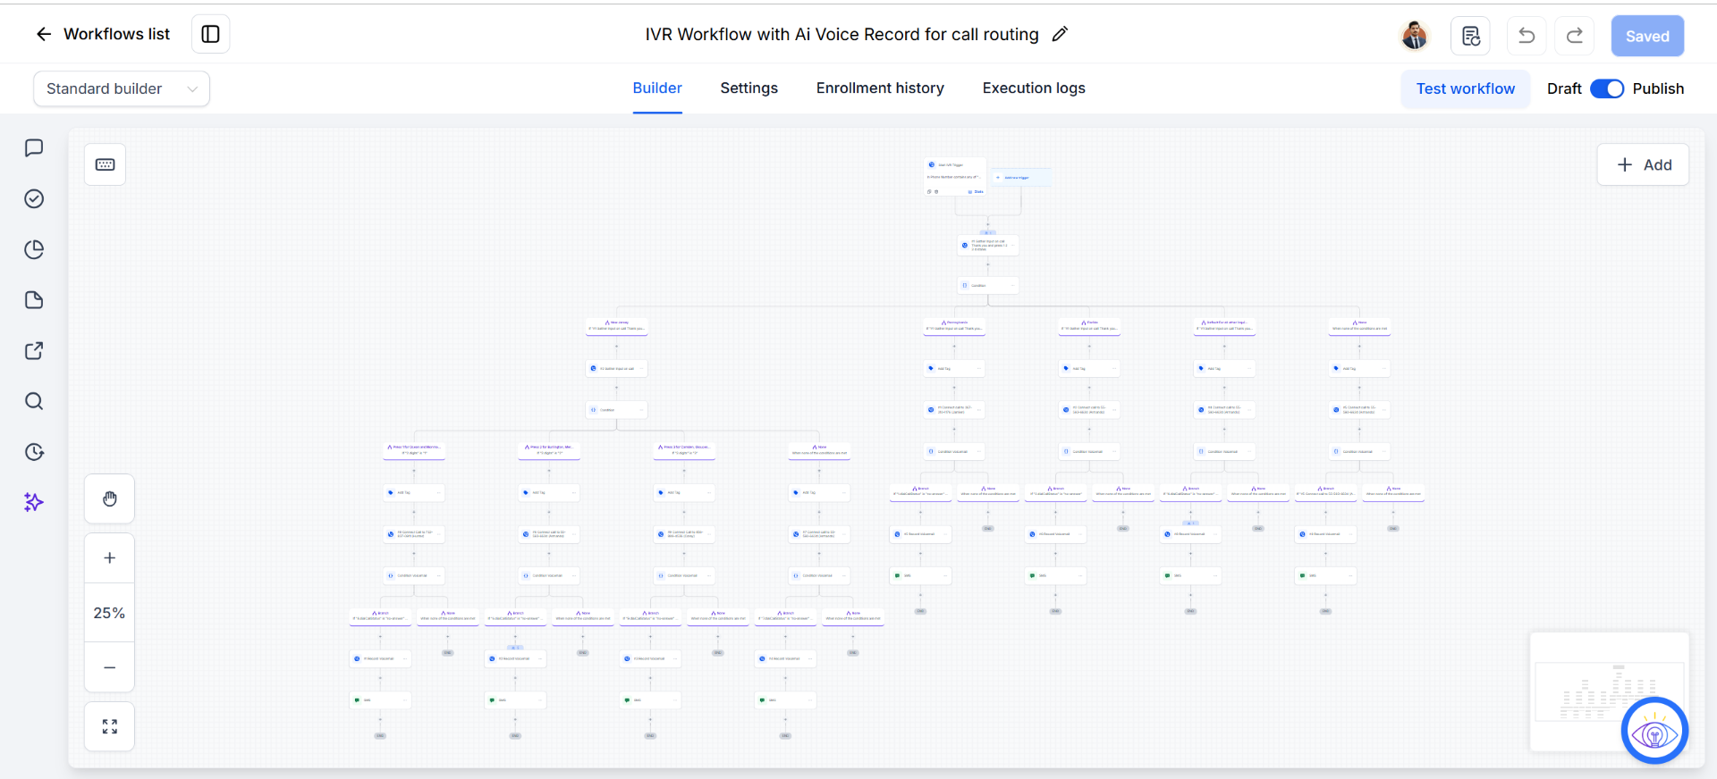Click the 25% zoom level indicator
Screen dimensions: 1717x779
[x=110, y=613]
